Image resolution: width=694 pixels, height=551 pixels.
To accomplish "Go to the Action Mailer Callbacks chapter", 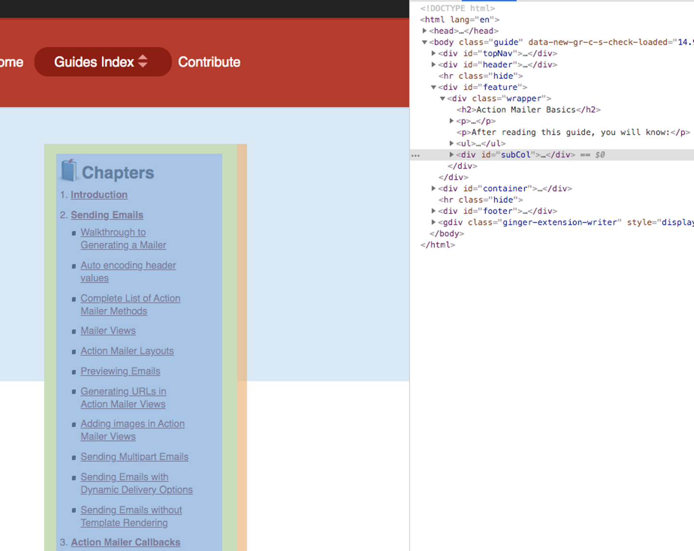I will (126, 542).
